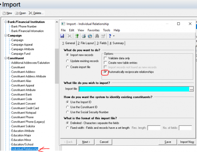Click the No. of fields input box
Viewport: 197px width, 152px height.
coord(185,128)
